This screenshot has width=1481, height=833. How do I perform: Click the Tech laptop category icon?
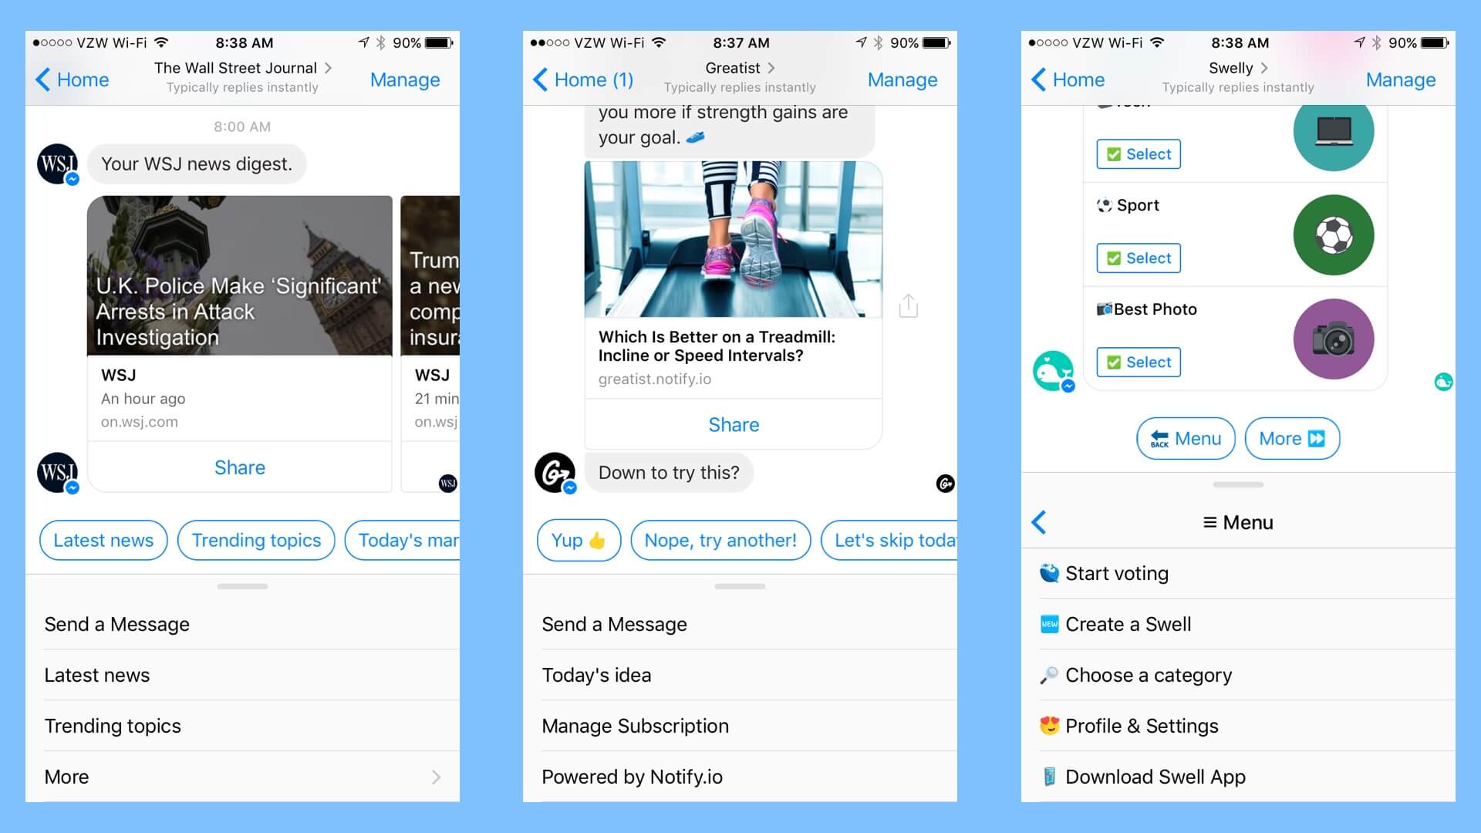tap(1334, 133)
